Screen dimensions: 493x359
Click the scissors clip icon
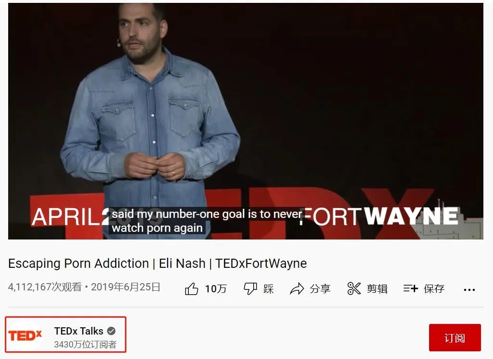tap(354, 288)
